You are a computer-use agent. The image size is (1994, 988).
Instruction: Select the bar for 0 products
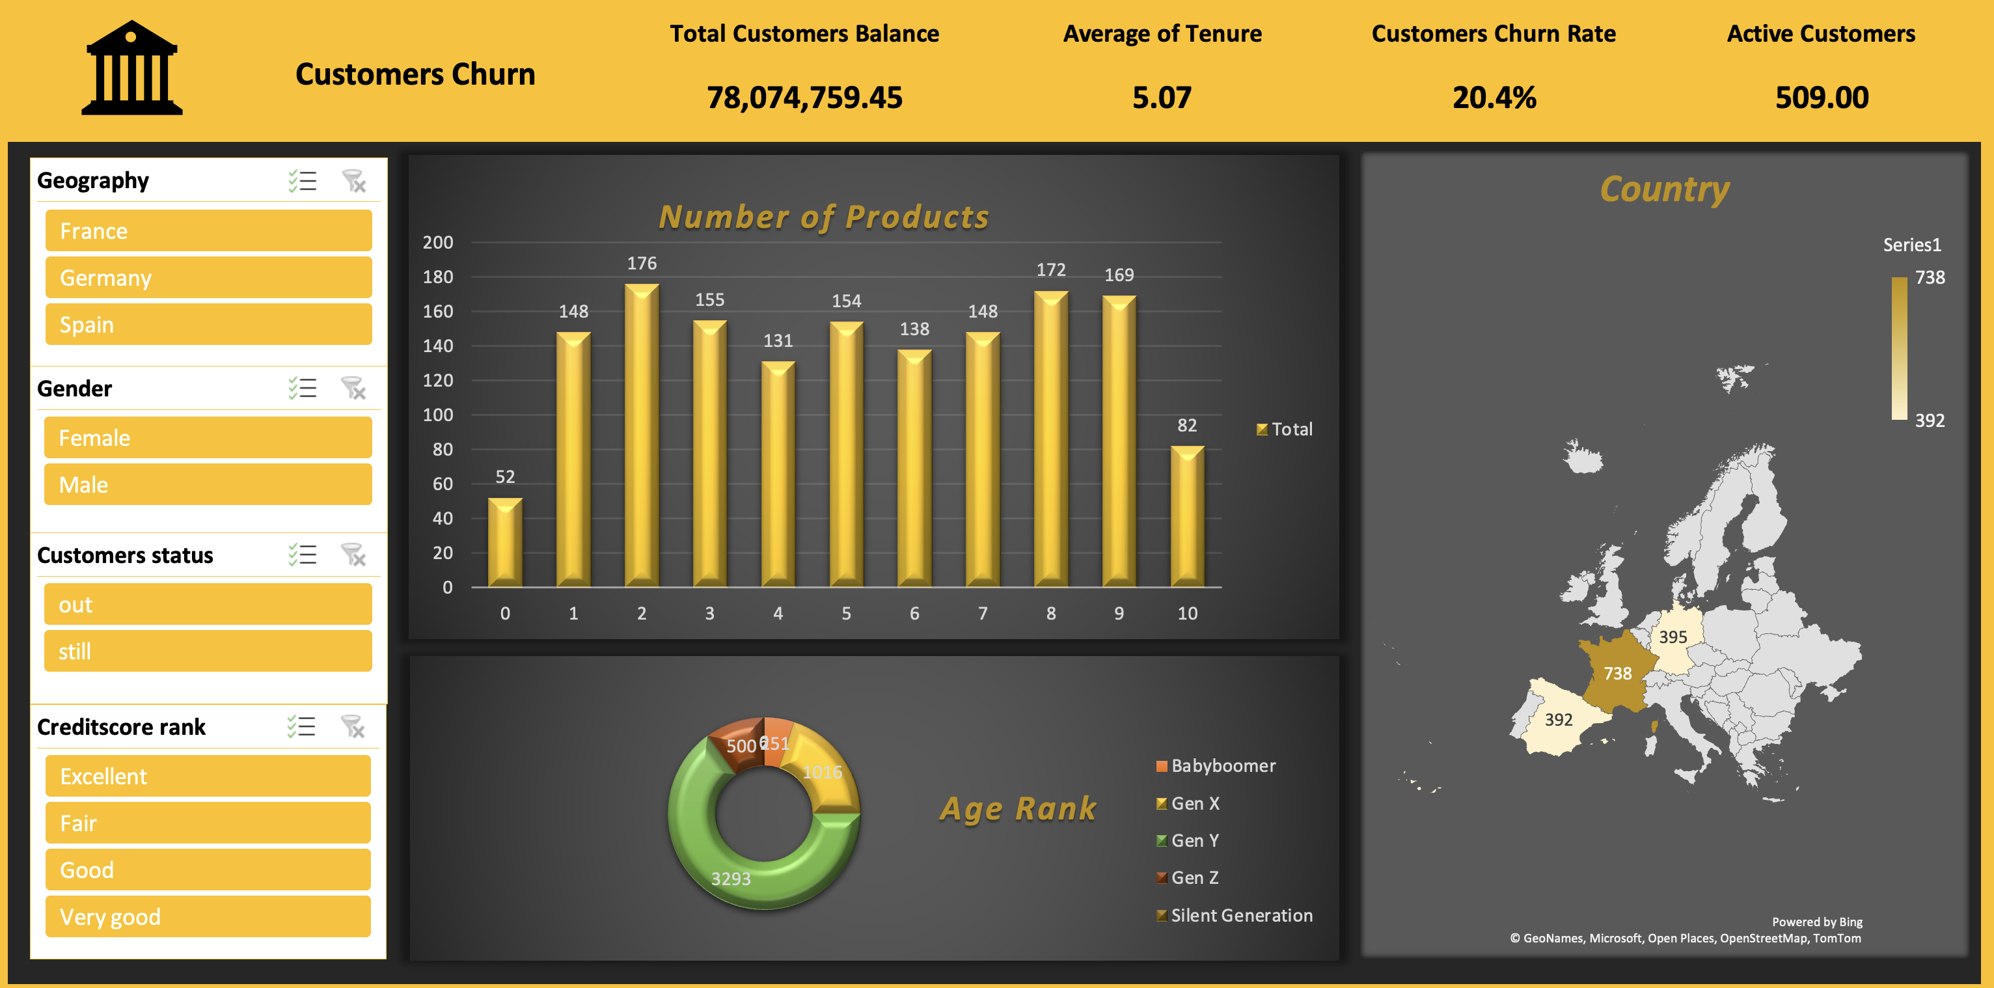tap(505, 542)
